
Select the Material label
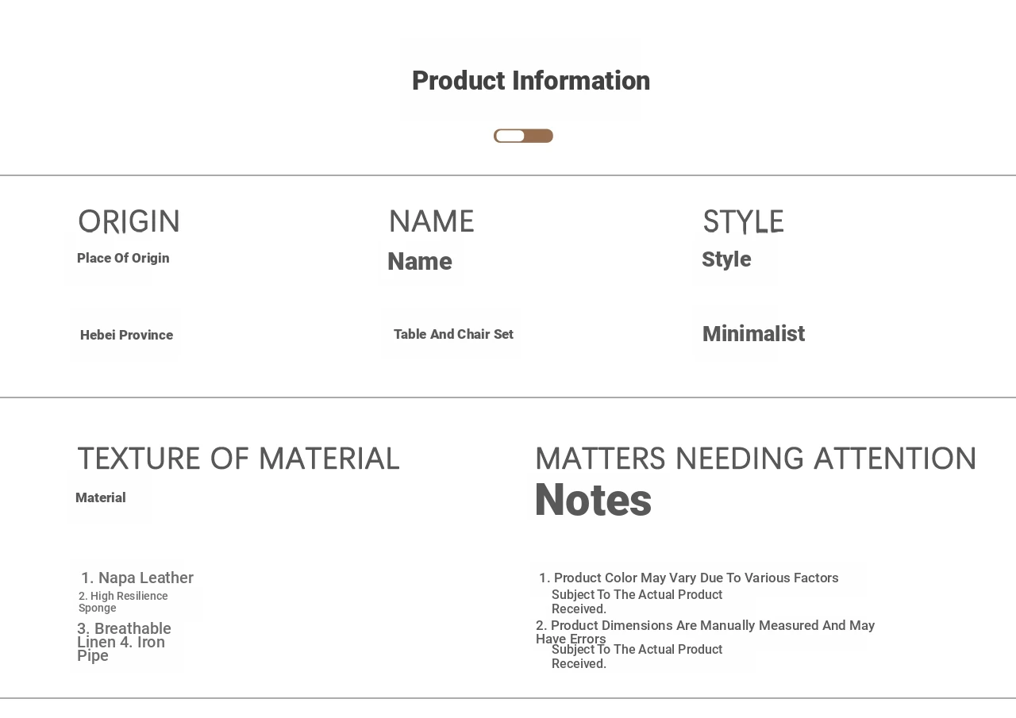point(101,497)
